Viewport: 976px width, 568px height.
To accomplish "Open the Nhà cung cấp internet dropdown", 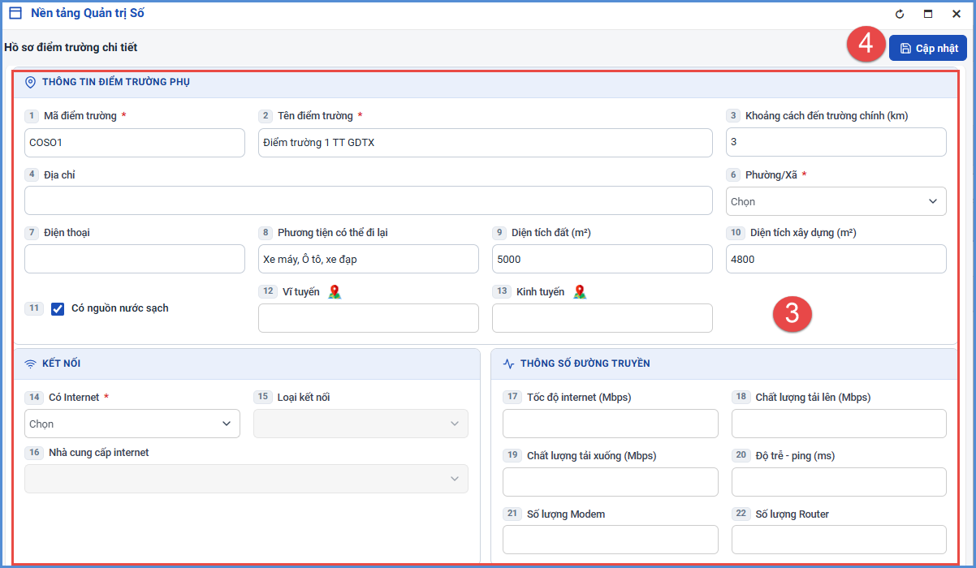I will click(x=246, y=479).
